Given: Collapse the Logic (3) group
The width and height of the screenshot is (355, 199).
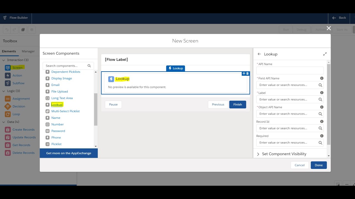Looking at the screenshot, I should point(4,91).
